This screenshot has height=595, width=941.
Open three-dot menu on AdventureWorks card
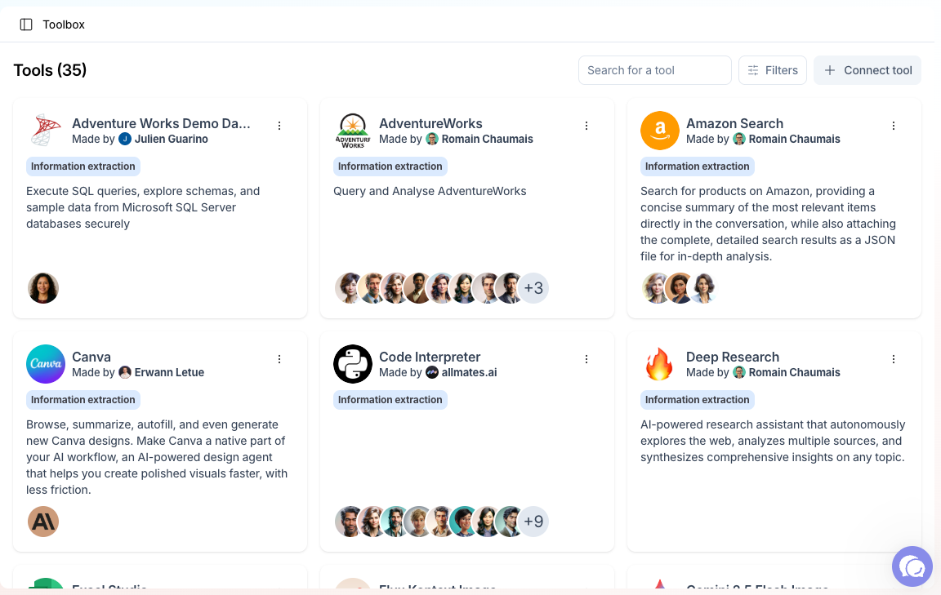(x=586, y=126)
